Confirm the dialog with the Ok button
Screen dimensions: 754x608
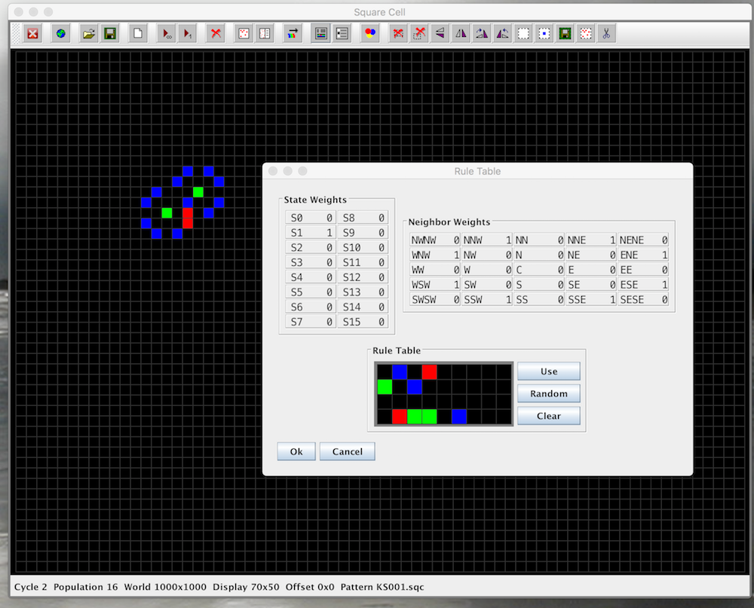coord(296,451)
